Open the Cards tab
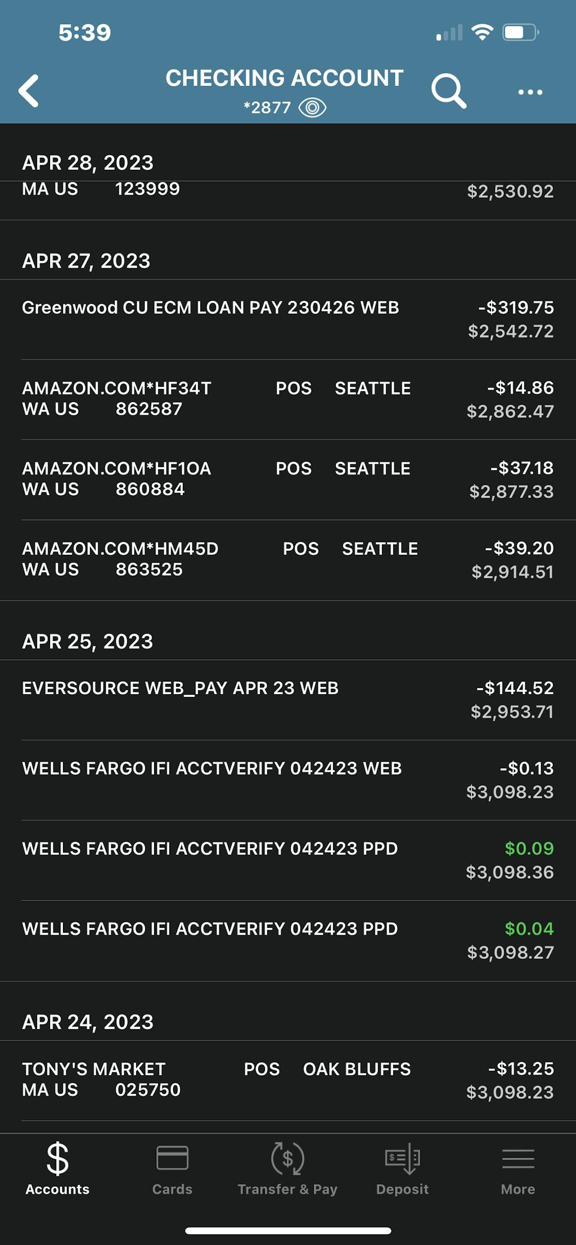Screen dimensions: 576x1245 (x=172, y=1169)
